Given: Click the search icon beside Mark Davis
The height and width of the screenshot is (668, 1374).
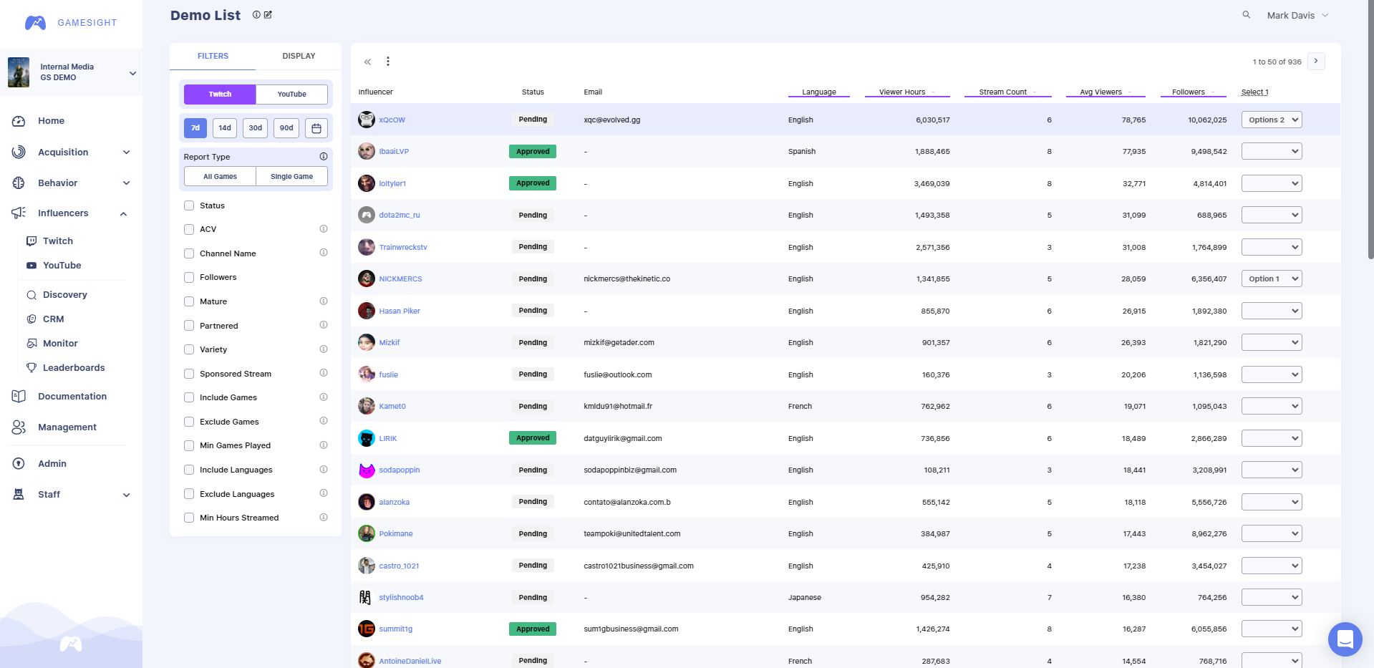Looking at the screenshot, I should 1247,15.
